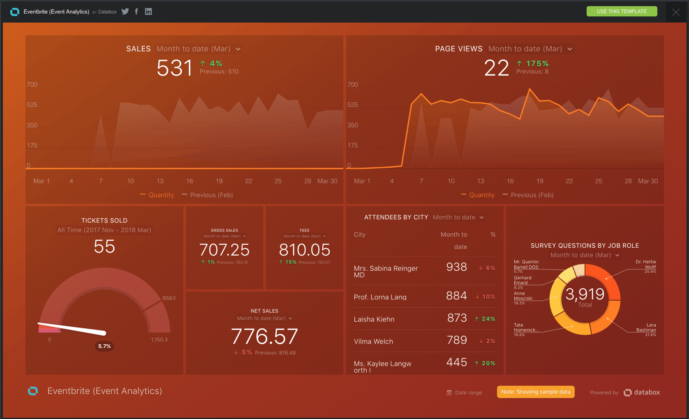
Task: Click the Databox logo in header
Action: 15,12
